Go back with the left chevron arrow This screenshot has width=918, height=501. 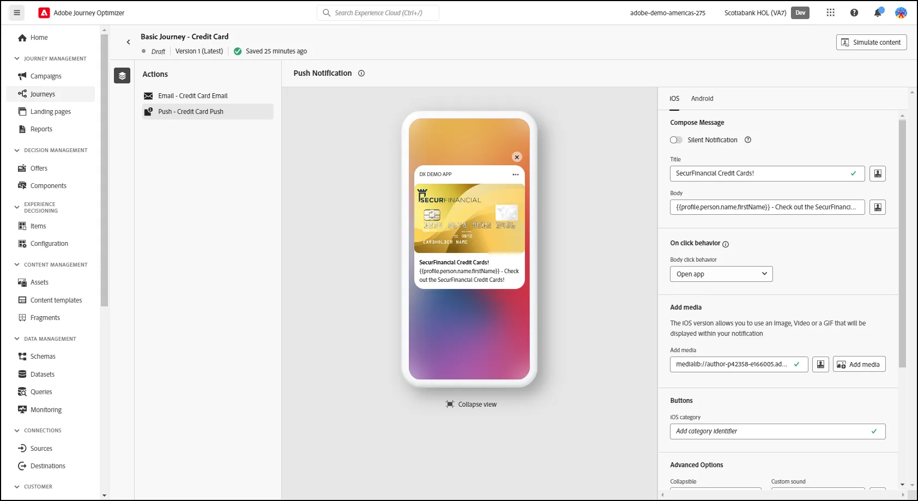pos(128,42)
